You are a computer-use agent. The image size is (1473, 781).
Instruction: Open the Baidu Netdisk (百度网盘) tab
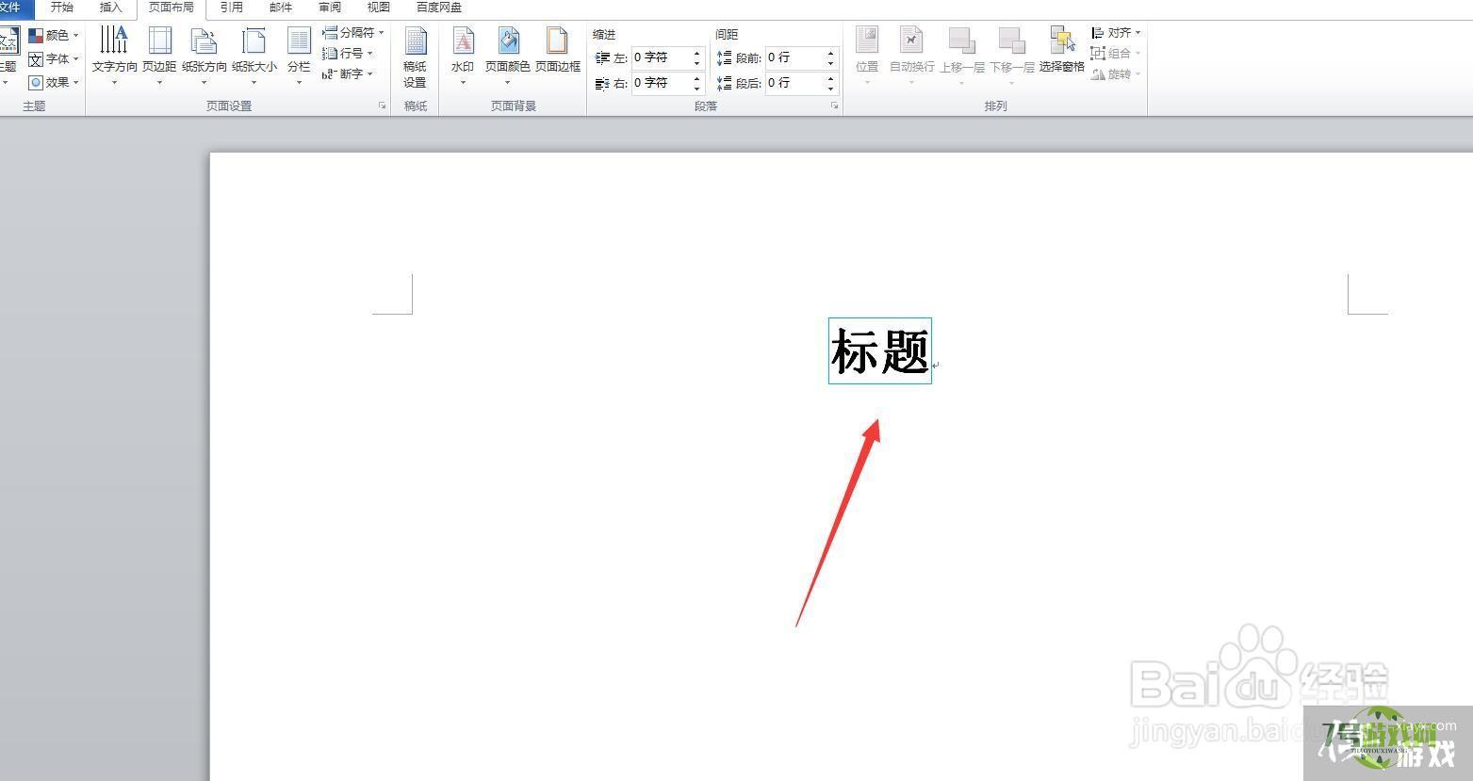click(439, 8)
